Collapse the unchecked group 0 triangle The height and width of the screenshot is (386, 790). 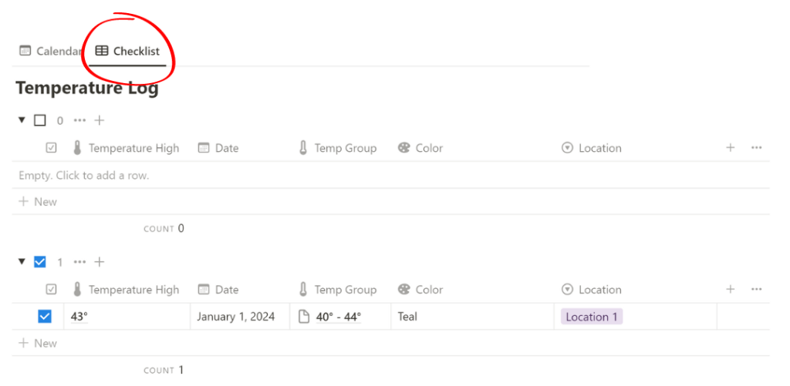[x=22, y=120]
